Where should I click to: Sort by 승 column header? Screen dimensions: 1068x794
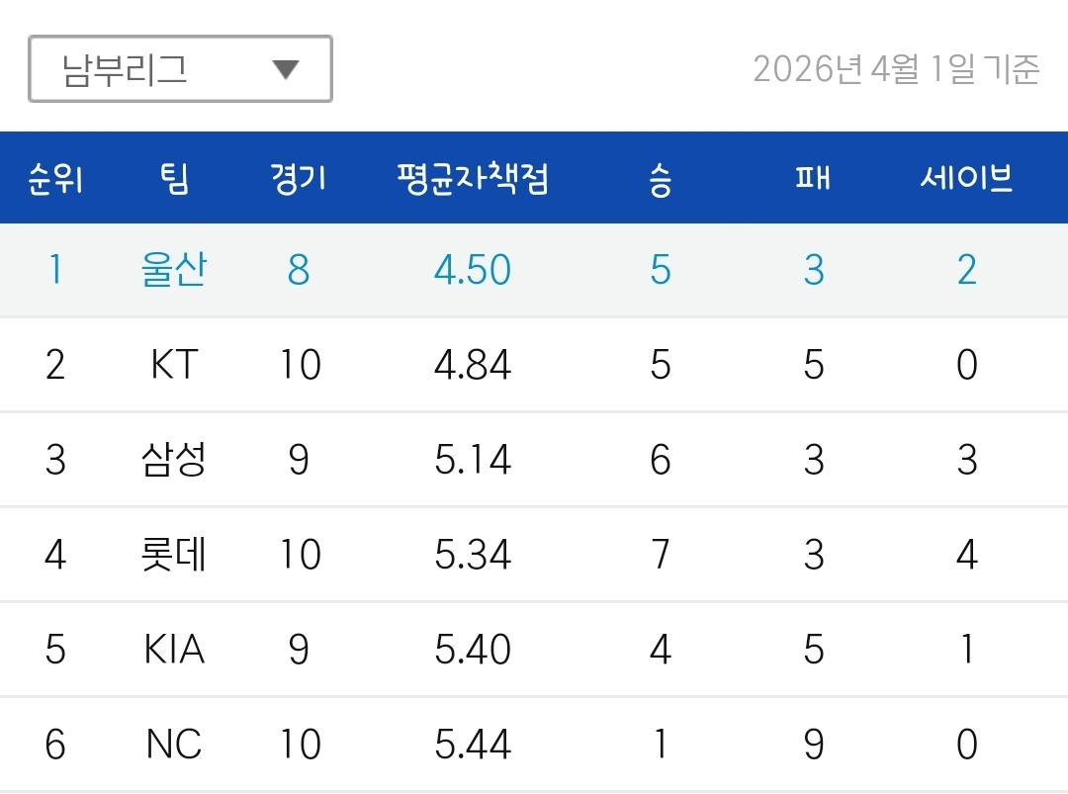click(x=660, y=179)
